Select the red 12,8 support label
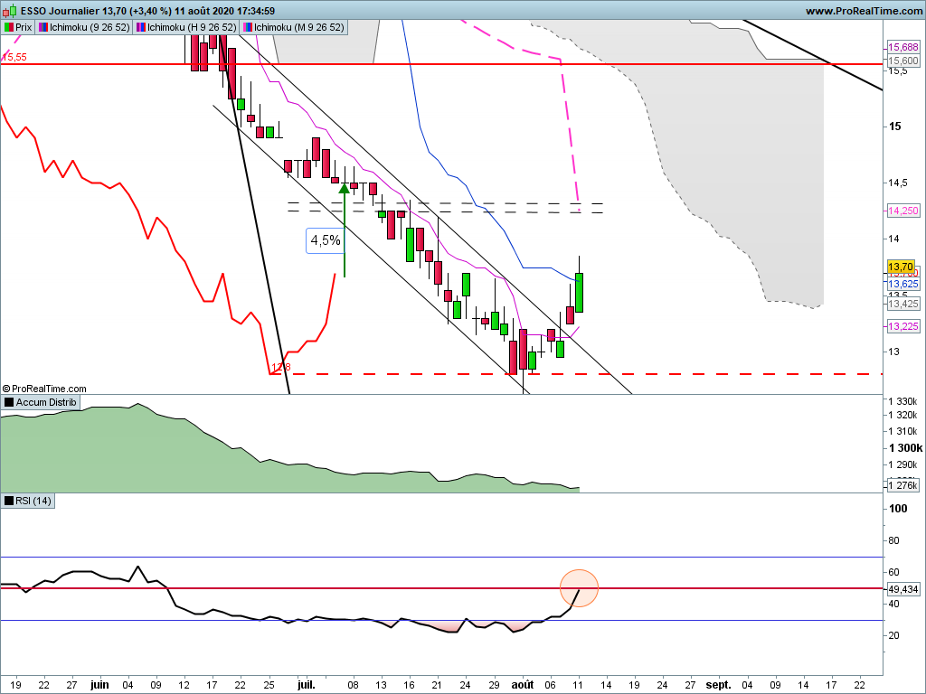This screenshot has width=926, height=694. coord(281,367)
